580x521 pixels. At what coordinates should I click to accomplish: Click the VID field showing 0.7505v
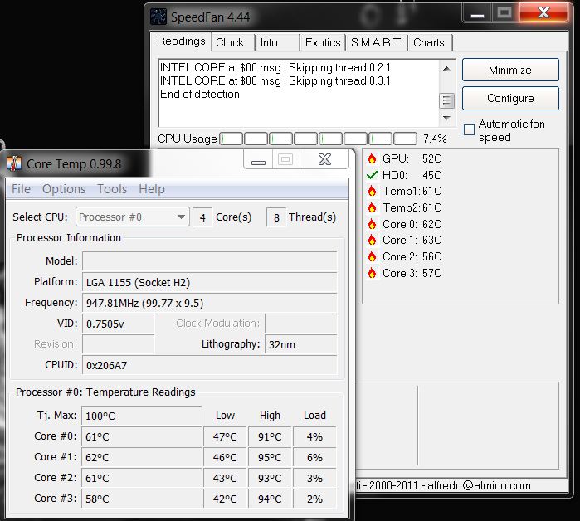tap(119, 324)
